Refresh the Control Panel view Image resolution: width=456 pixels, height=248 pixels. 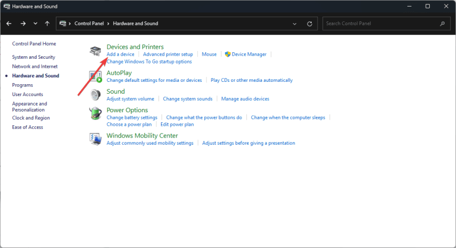[309, 24]
